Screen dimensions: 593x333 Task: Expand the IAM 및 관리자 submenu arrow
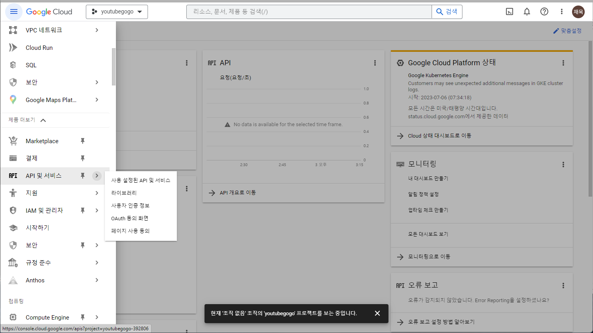pos(97,210)
